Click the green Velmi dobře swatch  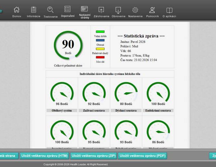pyautogui.click(x=100, y=32)
